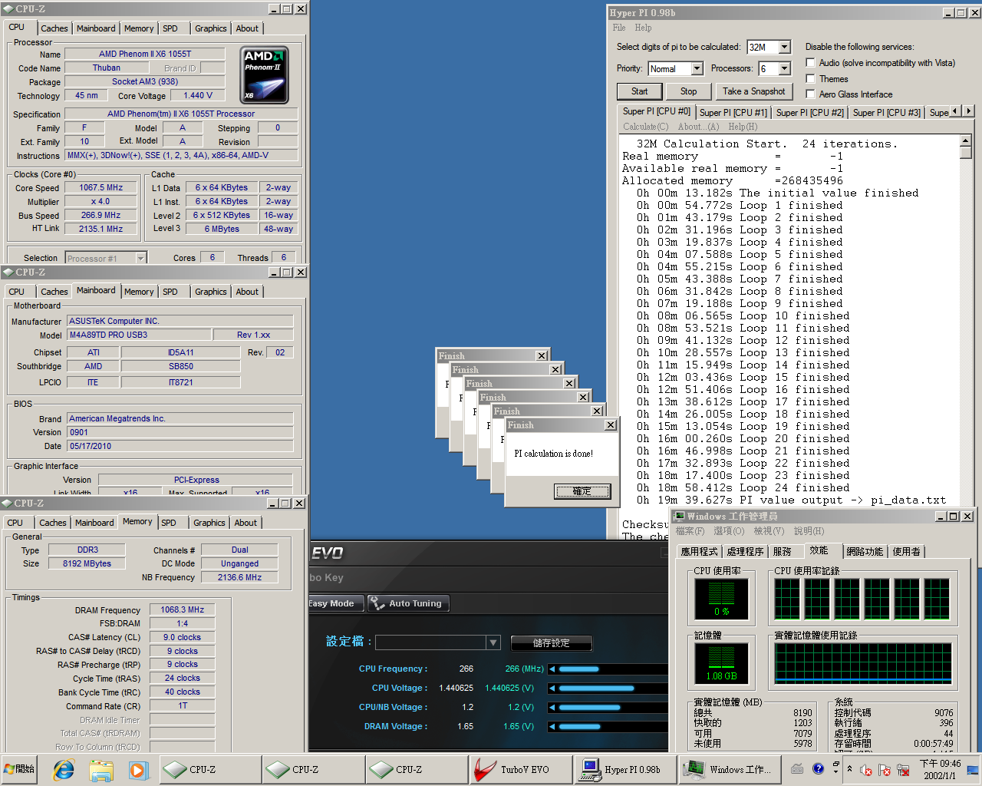Open the Windows Start button
The width and height of the screenshot is (982, 786).
(21, 769)
